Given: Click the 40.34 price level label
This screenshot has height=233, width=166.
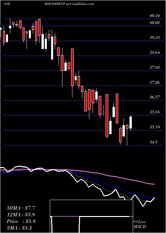Looking at the screenshot, I should (155, 15).
